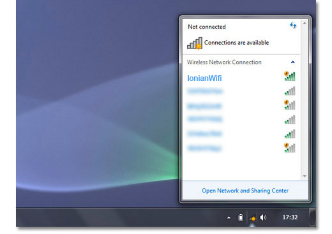Click signal bars of second listed network
This screenshot has height=234, width=332.
[290, 91]
